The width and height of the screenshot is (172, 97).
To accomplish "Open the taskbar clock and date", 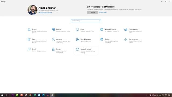I will 164,95.
